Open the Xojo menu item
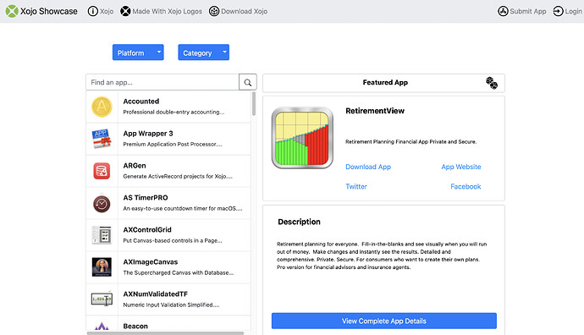This screenshot has height=335, width=584. pos(107,12)
